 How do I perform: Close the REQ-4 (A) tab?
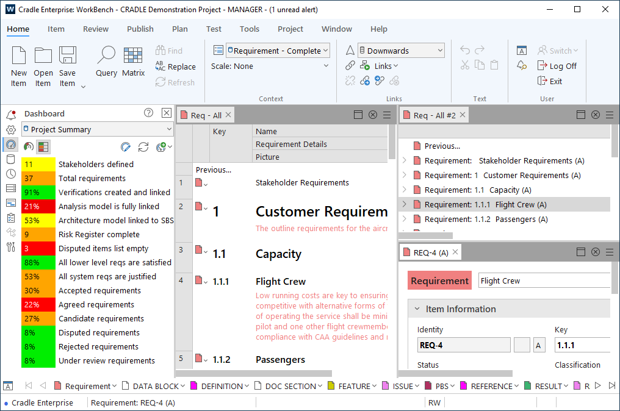point(455,252)
